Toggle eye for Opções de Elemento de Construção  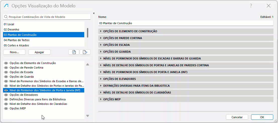tap(6, 63)
